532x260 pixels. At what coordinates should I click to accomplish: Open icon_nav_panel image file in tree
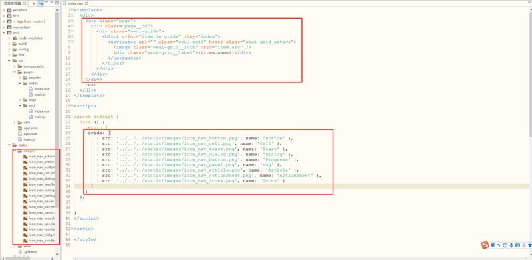[42, 212]
